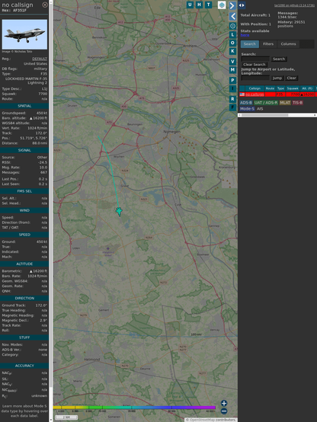Toggle the M military filter button
The height and width of the screenshot is (422, 317).
232,70
